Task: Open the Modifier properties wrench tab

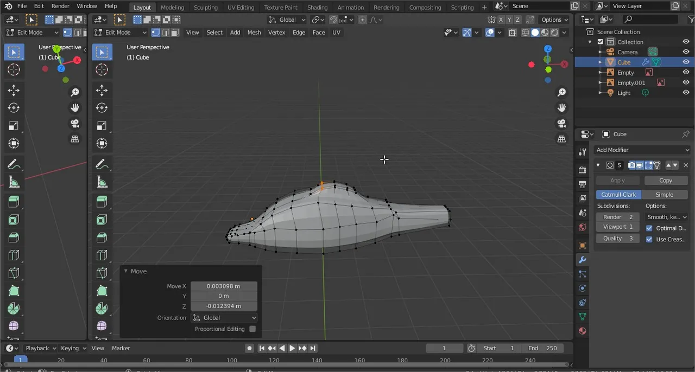Action: tap(583, 260)
